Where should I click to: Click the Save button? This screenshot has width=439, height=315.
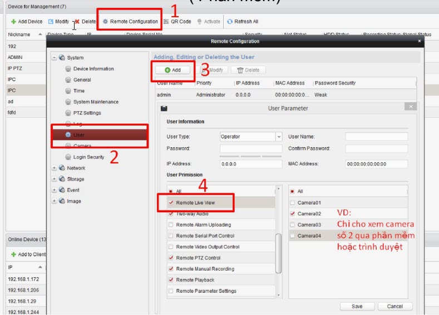[x=357, y=306]
